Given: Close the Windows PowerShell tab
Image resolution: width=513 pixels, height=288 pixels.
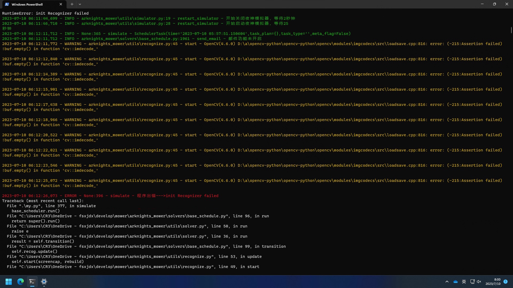Looking at the screenshot, I should click(x=61, y=4).
